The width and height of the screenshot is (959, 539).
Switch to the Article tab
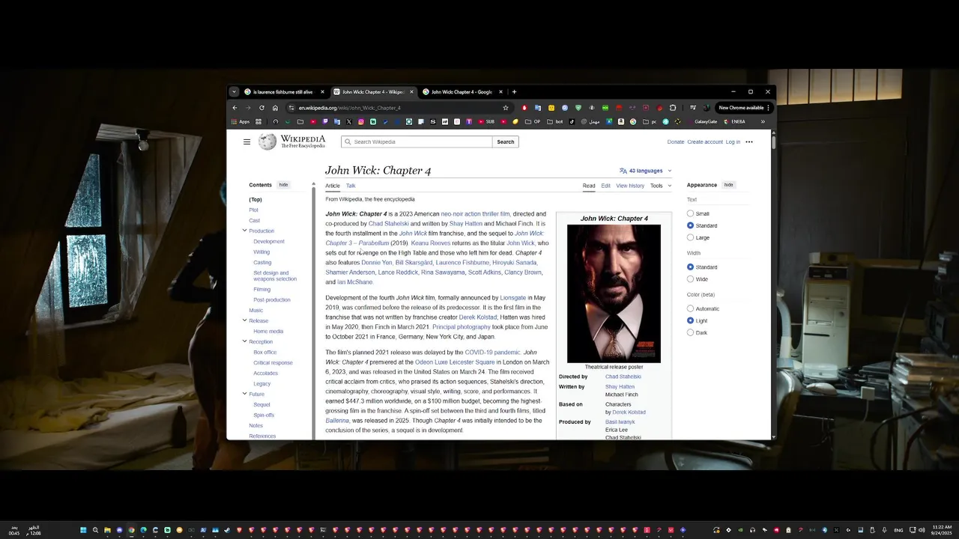[333, 186]
